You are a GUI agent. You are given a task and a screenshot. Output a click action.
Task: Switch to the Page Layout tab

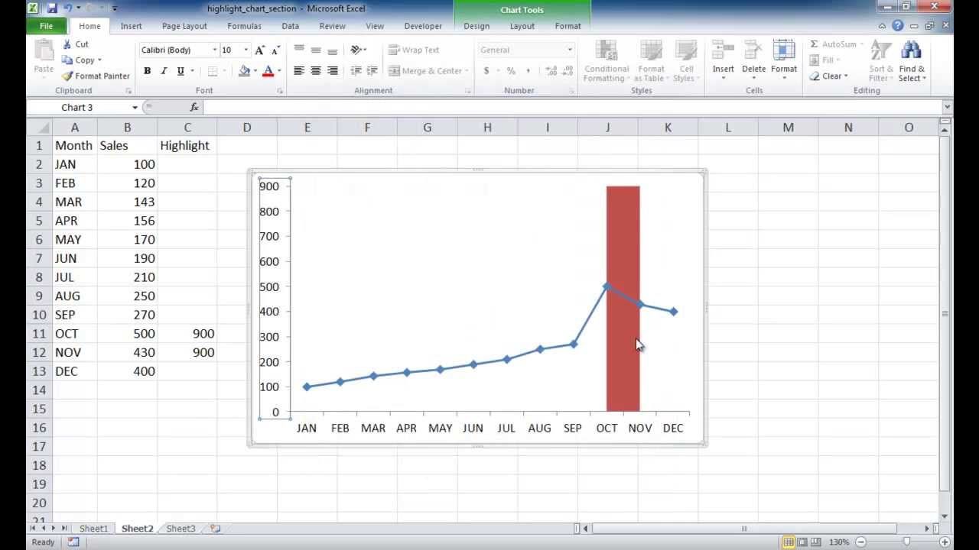pyautogui.click(x=184, y=26)
